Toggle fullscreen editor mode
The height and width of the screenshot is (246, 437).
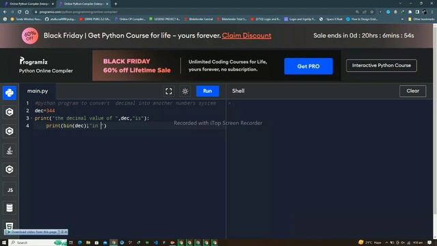click(169, 91)
